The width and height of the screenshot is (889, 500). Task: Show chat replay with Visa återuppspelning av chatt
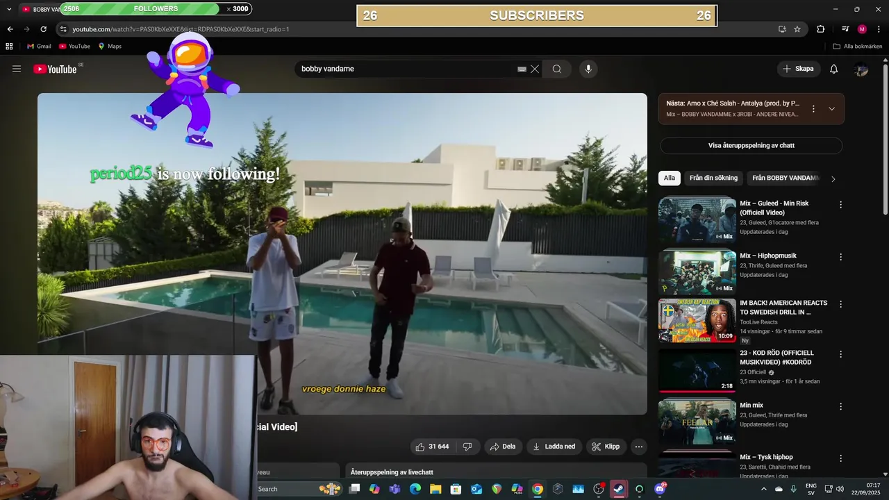click(x=751, y=146)
